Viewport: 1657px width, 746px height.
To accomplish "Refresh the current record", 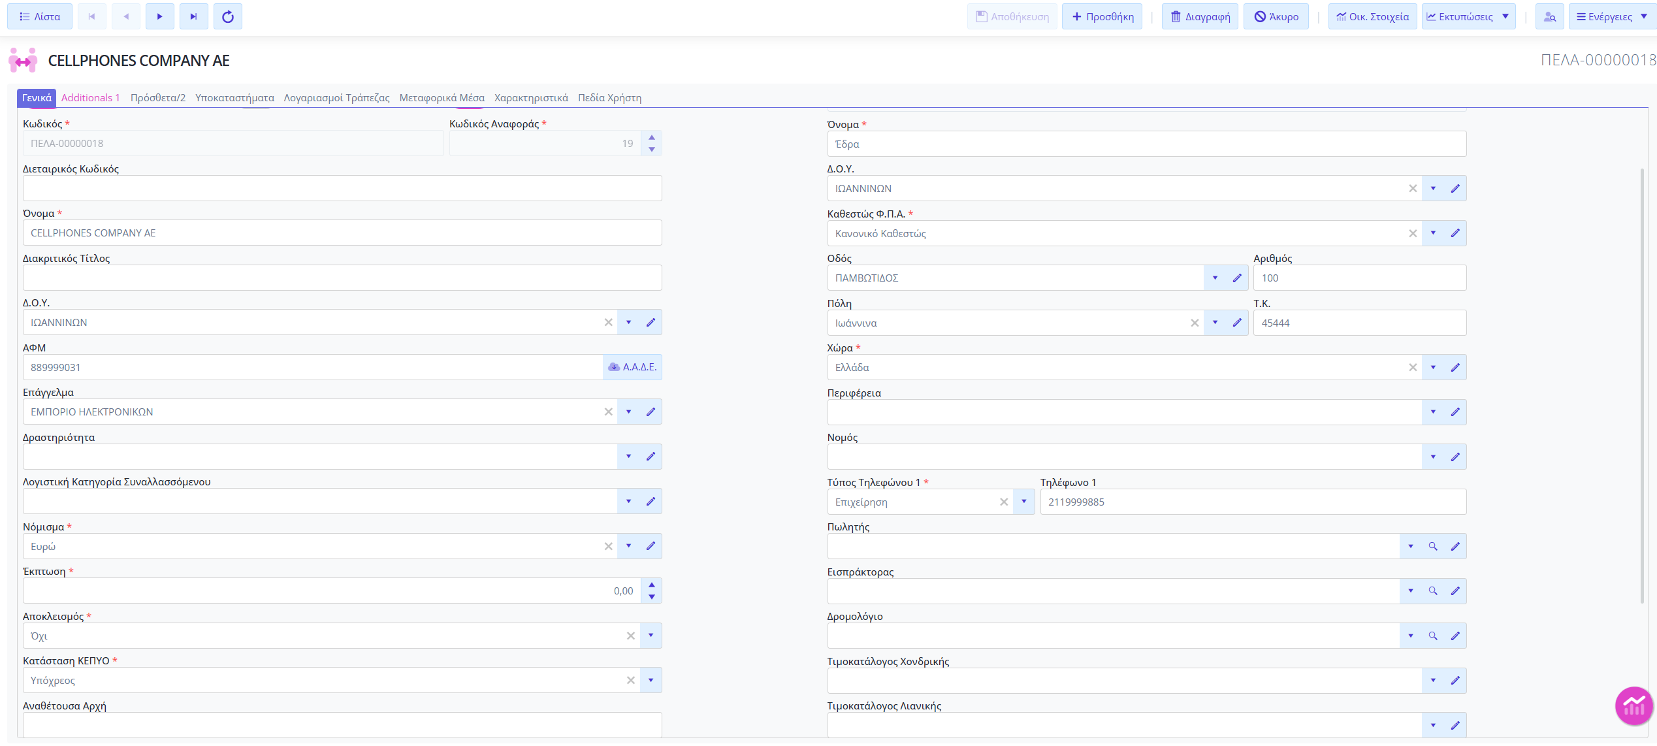I will click(x=227, y=16).
